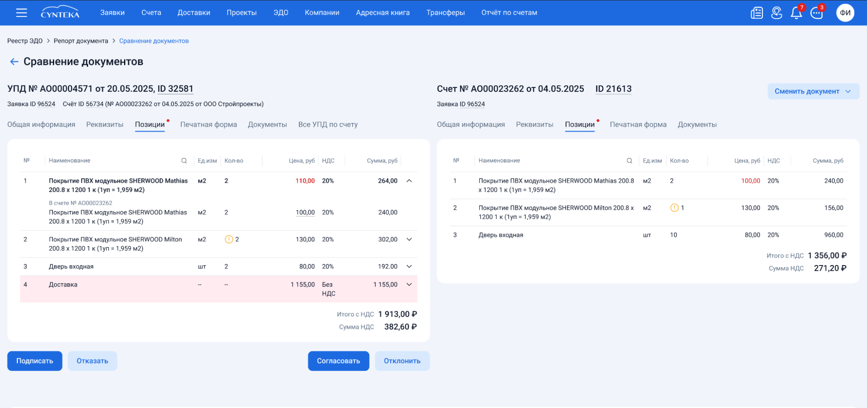Select Счет panel Позиции tab
The height and width of the screenshot is (408, 867).
579,124
